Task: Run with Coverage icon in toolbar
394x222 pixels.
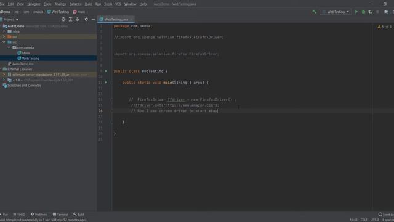Action: point(371,12)
